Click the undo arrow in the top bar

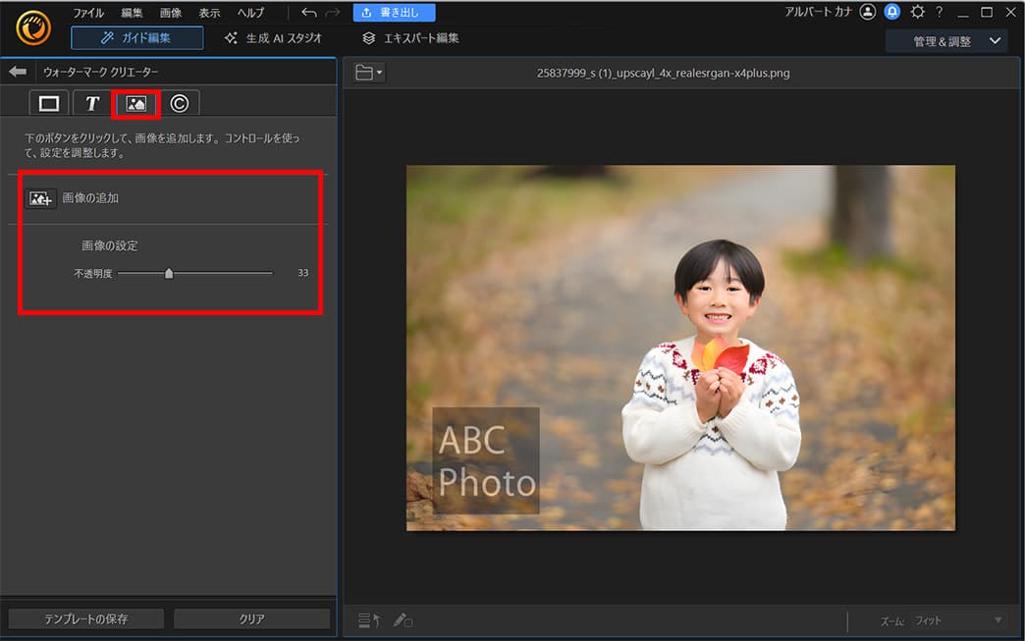[x=308, y=12]
